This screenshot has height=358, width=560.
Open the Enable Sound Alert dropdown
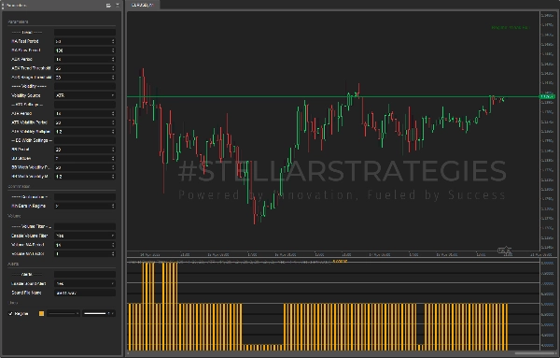pyautogui.click(x=85, y=283)
